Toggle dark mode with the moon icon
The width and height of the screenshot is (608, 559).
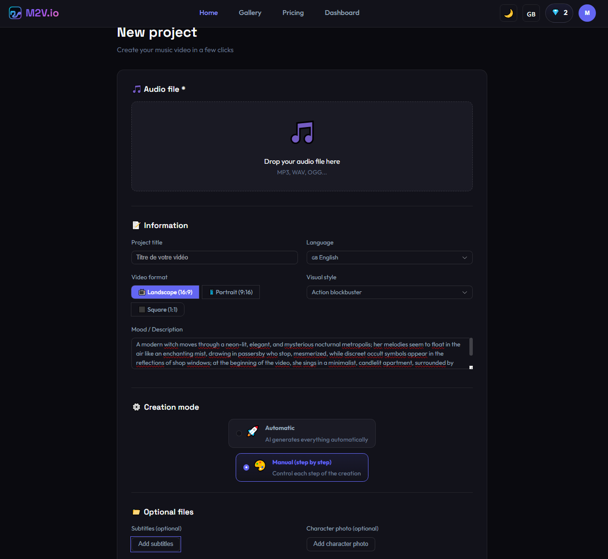click(508, 13)
